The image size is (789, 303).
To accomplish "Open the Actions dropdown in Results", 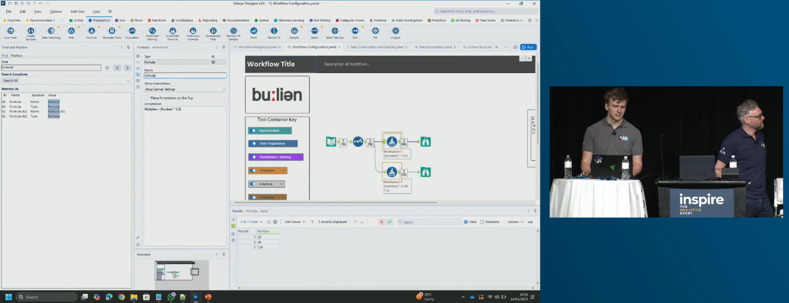I will [x=516, y=222].
